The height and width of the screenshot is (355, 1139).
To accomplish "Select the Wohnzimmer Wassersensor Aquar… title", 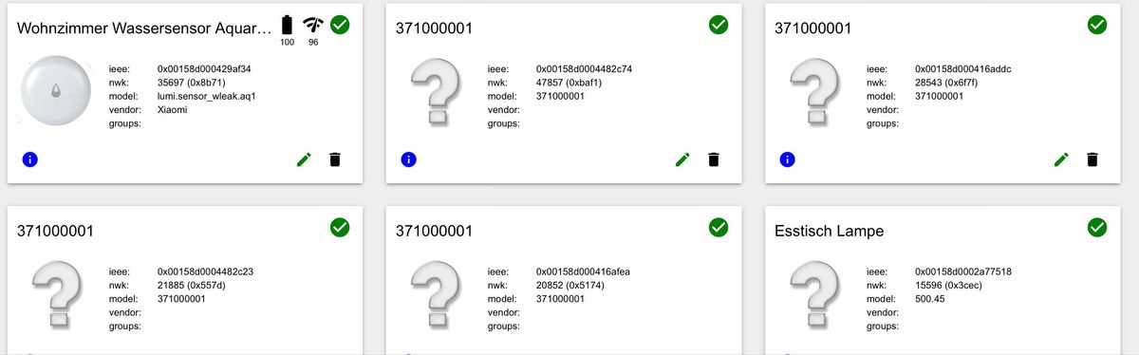I will click(144, 28).
